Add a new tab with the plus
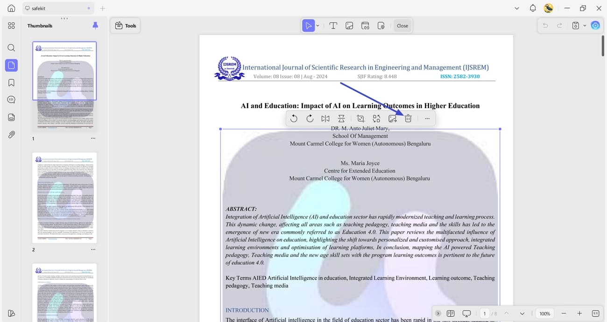607x322 pixels. tap(103, 8)
